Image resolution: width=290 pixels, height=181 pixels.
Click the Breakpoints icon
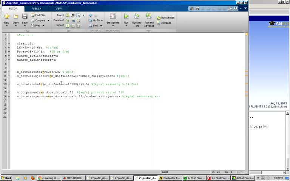[113, 16]
